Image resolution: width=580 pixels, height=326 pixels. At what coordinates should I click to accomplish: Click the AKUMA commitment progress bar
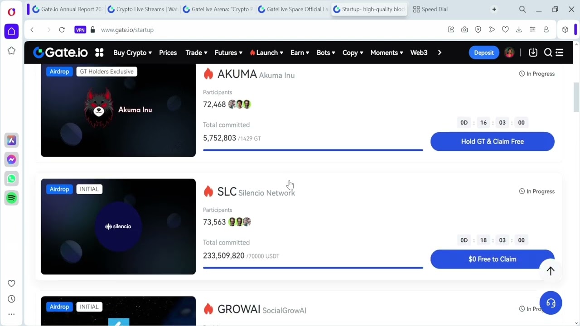[x=313, y=150]
